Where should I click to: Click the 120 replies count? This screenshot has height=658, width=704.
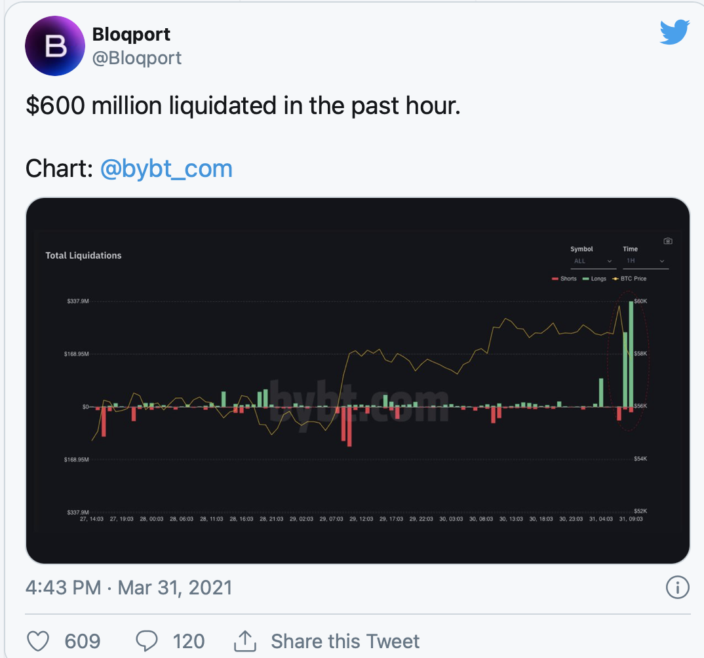pyautogui.click(x=187, y=640)
